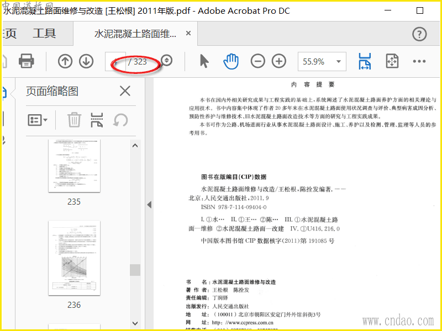Click the http://www.ccpress.com.cn address text

click(243, 323)
